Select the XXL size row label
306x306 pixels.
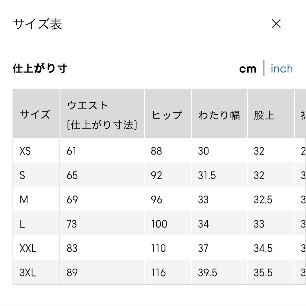[x=28, y=248]
